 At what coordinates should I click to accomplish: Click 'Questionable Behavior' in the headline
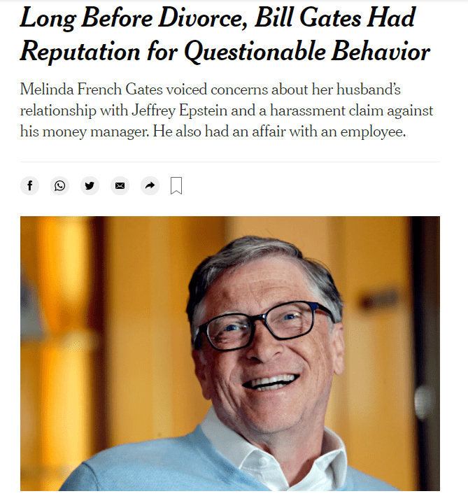[x=306, y=52]
